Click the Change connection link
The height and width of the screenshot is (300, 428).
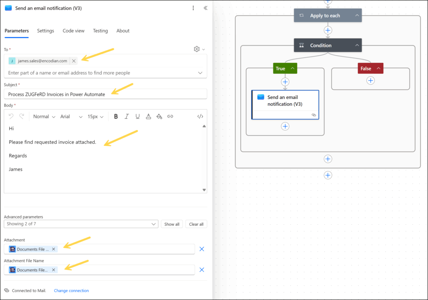click(71, 290)
